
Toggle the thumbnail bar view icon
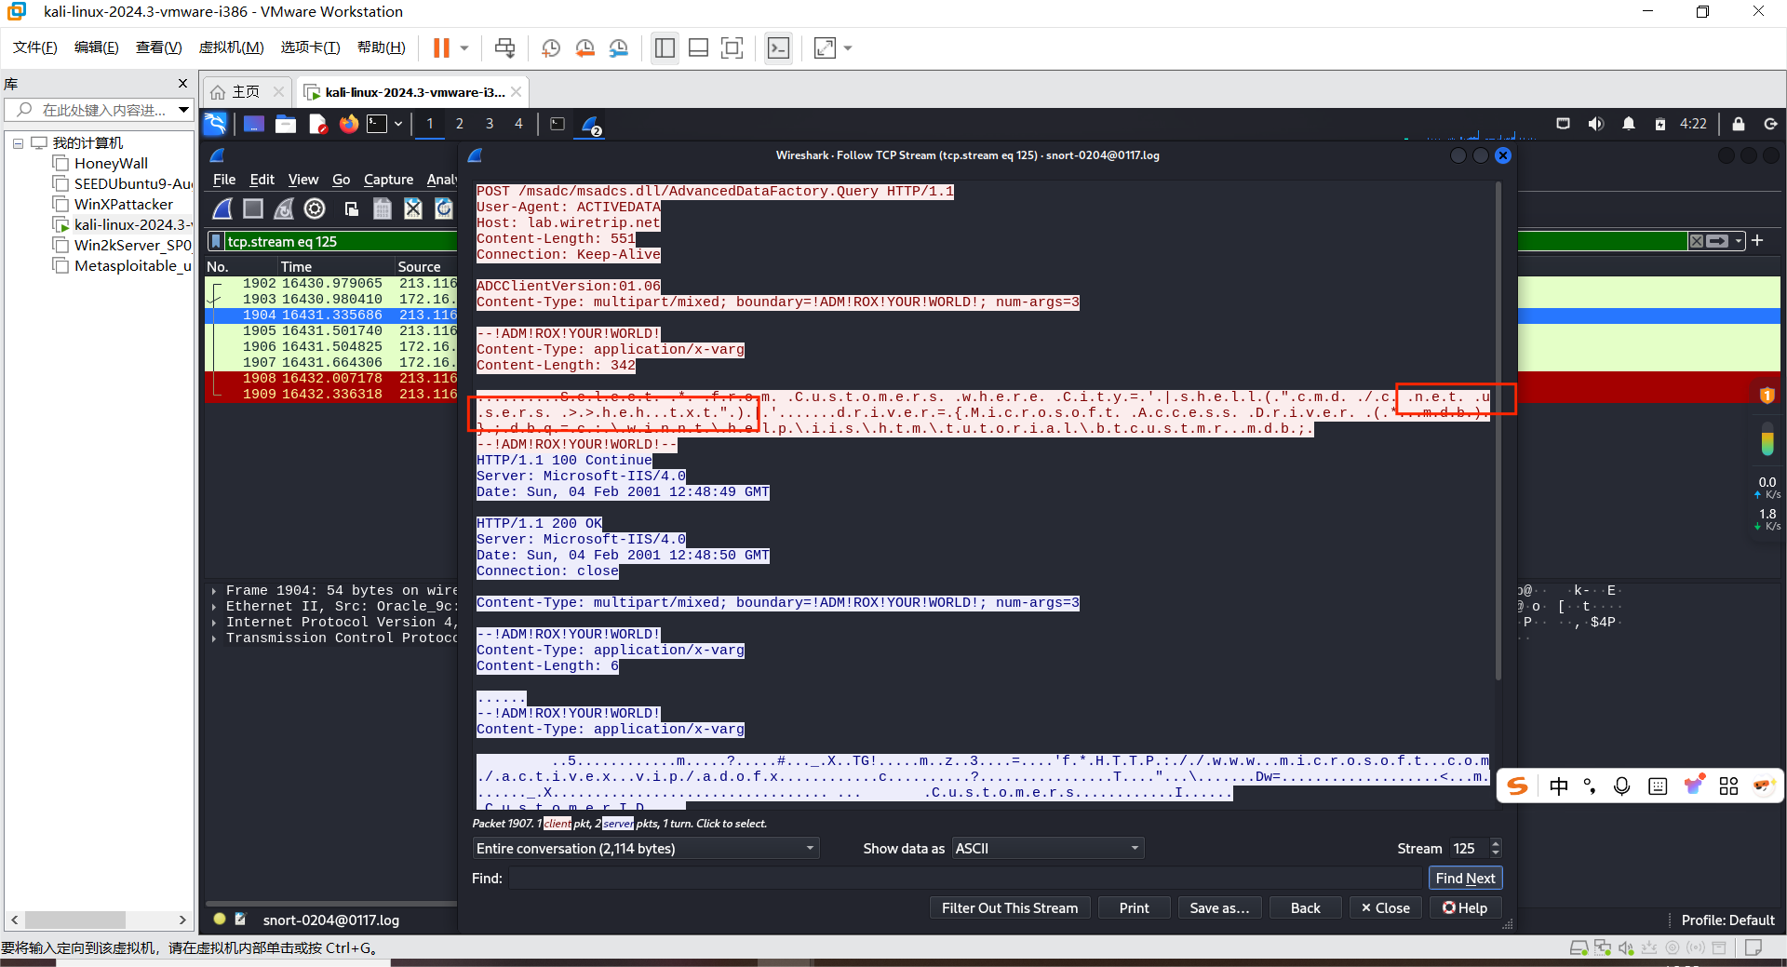(x=699, y=48)
